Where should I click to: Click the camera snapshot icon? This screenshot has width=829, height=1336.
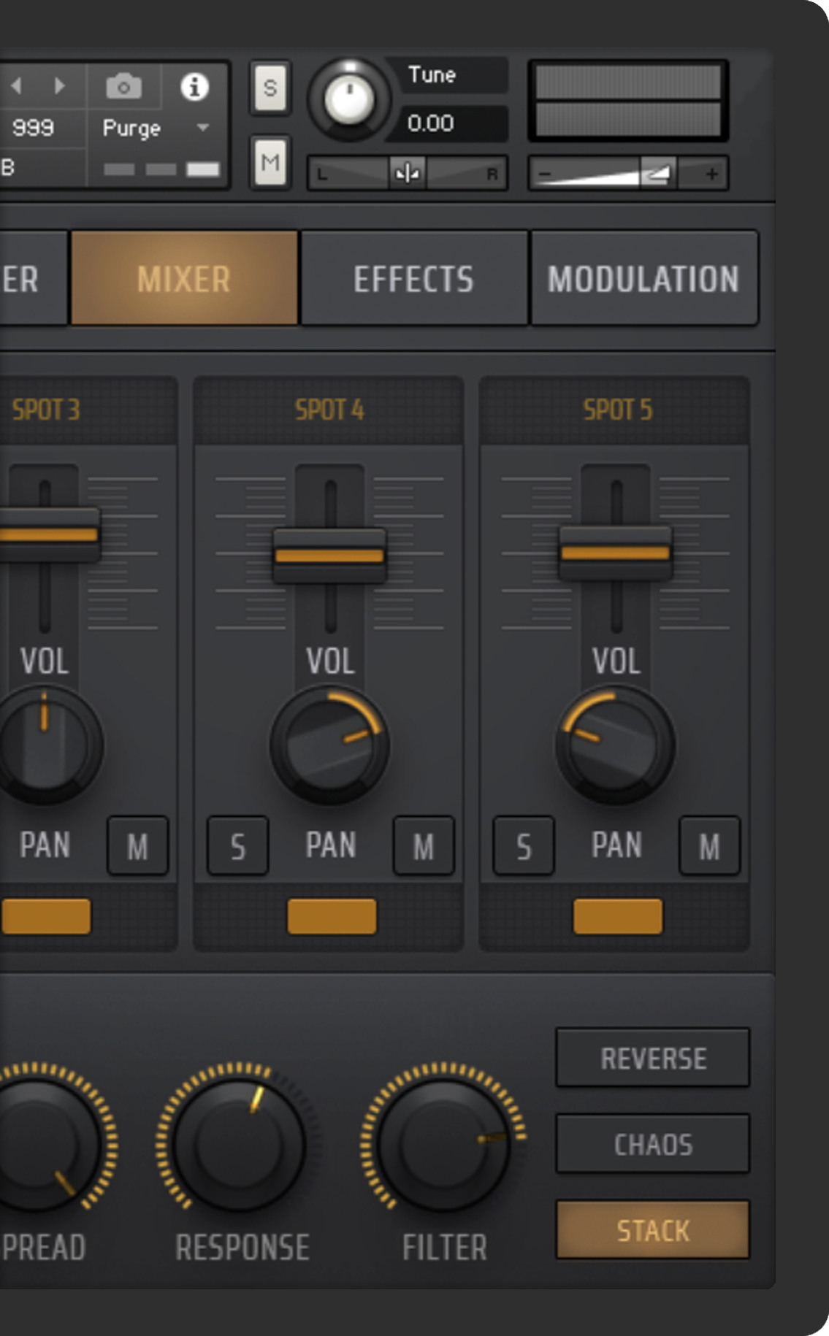point(123,87)
